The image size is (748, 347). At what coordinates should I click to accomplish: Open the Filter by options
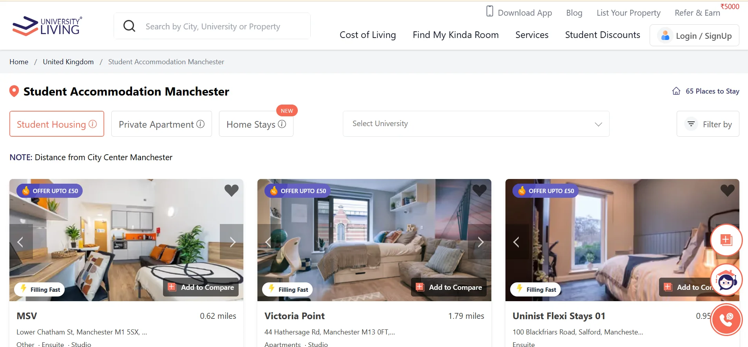tap(708, 124)
